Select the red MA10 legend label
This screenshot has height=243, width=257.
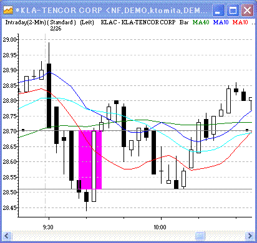coord(240,22)
